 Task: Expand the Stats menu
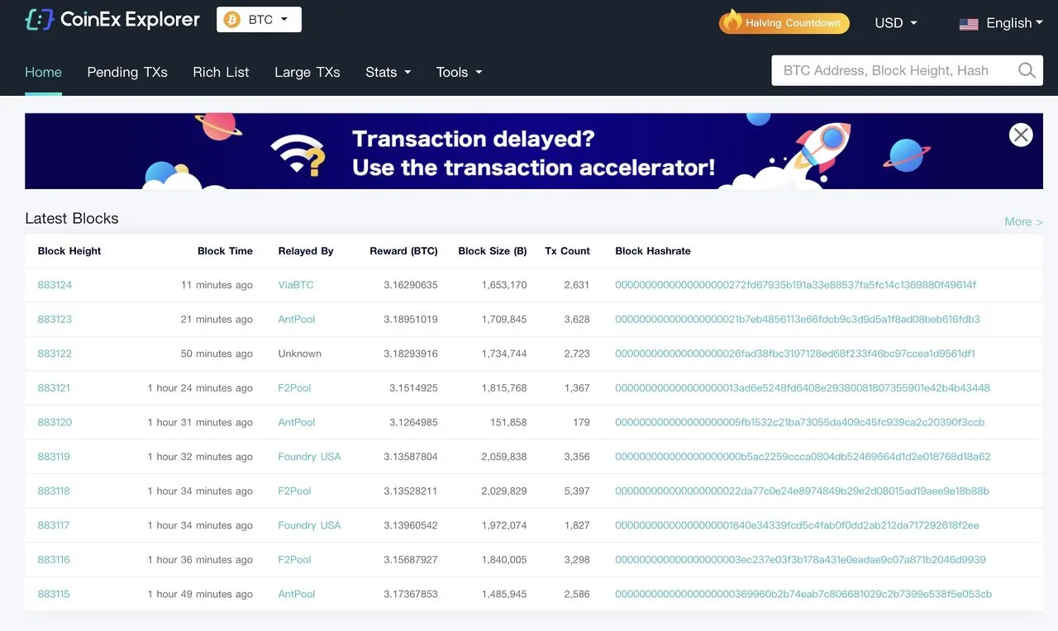(x=388, y=73)
